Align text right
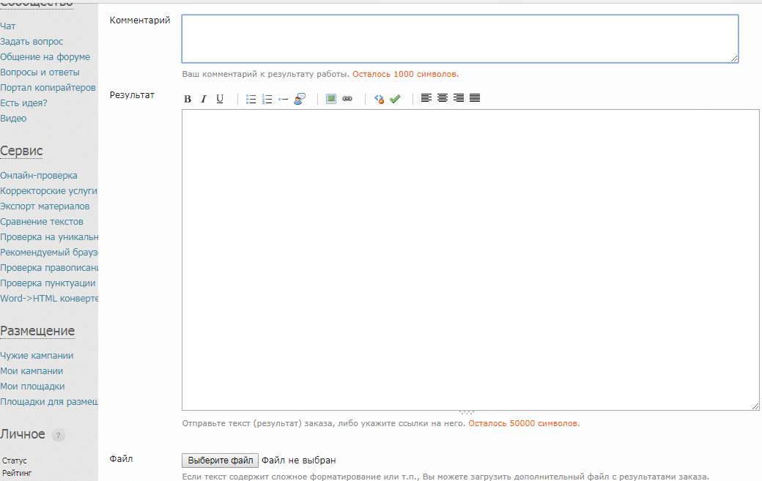The image size is (762, 481). pos(458,98)
